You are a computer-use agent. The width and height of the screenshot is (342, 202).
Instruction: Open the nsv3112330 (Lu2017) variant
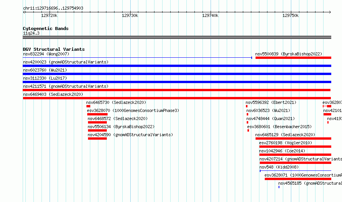click(45, 78)
